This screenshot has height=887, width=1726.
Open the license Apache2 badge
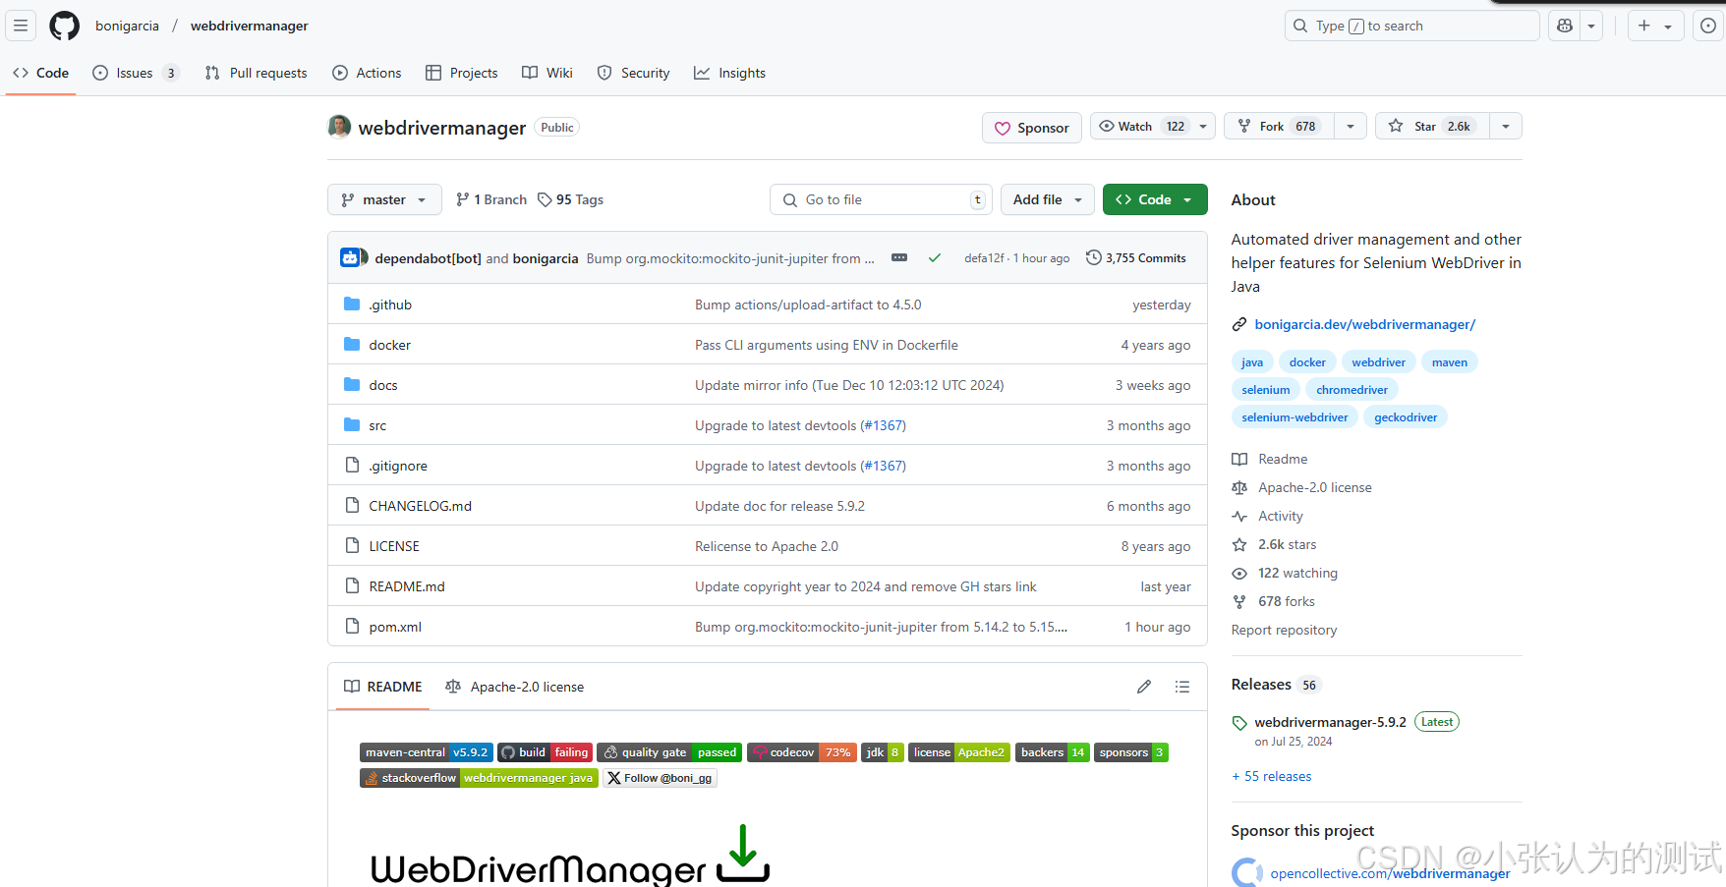(959, 752)
